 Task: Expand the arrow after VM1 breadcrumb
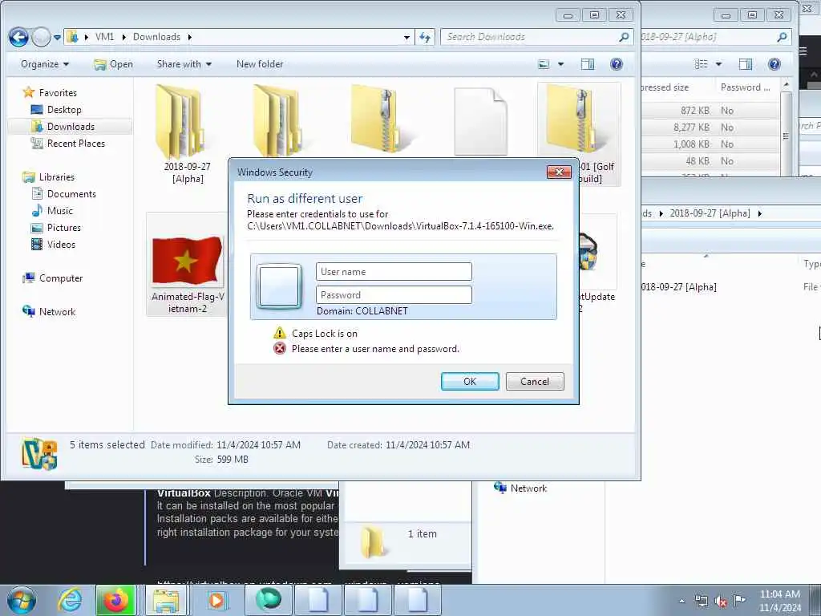123,37
